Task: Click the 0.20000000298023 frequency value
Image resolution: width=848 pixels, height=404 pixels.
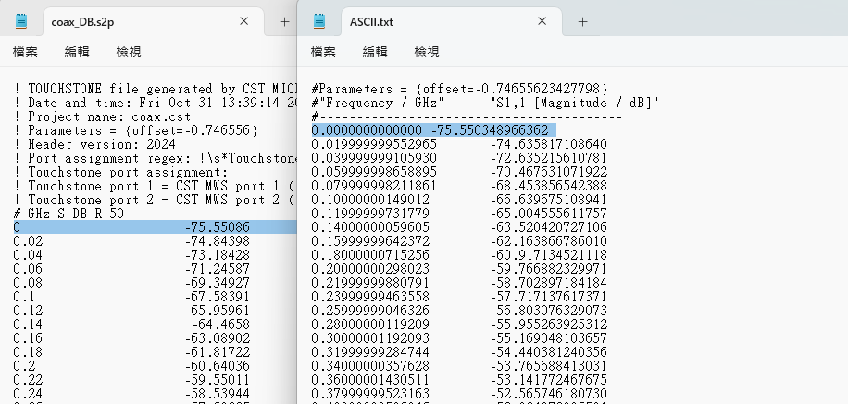Action: click(370, 269)
